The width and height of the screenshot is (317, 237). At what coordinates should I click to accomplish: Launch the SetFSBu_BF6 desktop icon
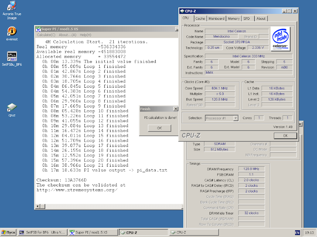[x=12, y=59]
